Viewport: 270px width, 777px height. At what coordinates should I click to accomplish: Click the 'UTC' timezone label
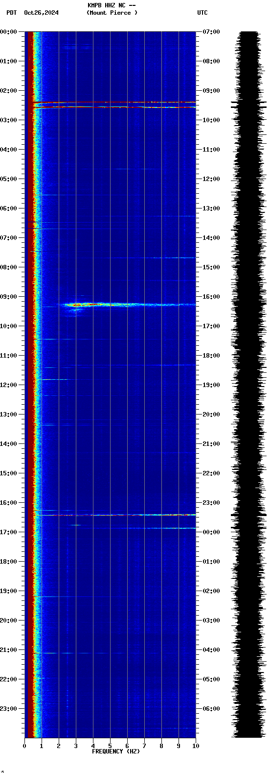click(202, 13)
